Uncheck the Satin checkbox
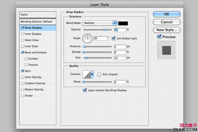The image size is (198, 132). (x=22, y=71)
